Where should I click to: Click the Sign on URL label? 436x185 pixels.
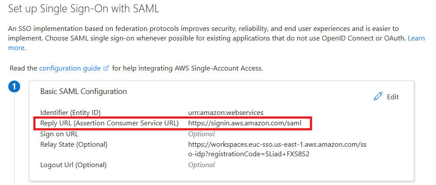point(59,134)
